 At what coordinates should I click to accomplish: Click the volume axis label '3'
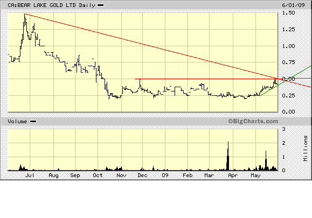284,129
